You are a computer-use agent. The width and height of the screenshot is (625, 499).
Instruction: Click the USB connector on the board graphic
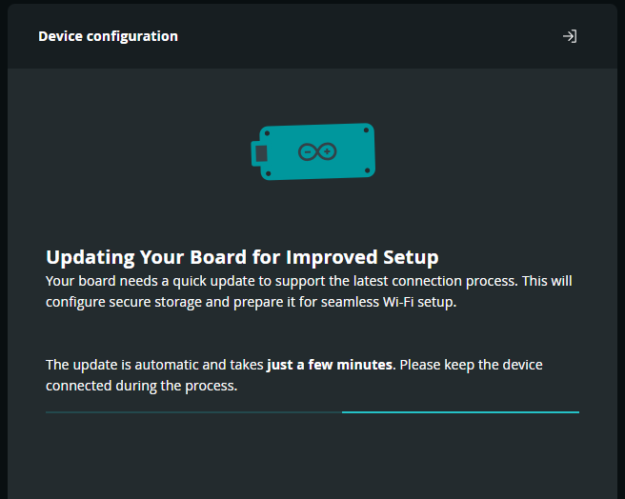pos(259,153)
